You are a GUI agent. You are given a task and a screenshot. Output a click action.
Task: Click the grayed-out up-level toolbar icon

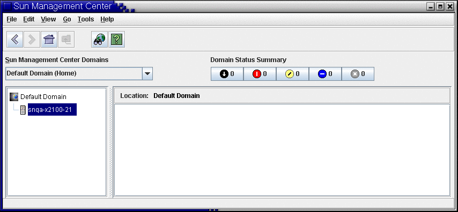point(66,40)
